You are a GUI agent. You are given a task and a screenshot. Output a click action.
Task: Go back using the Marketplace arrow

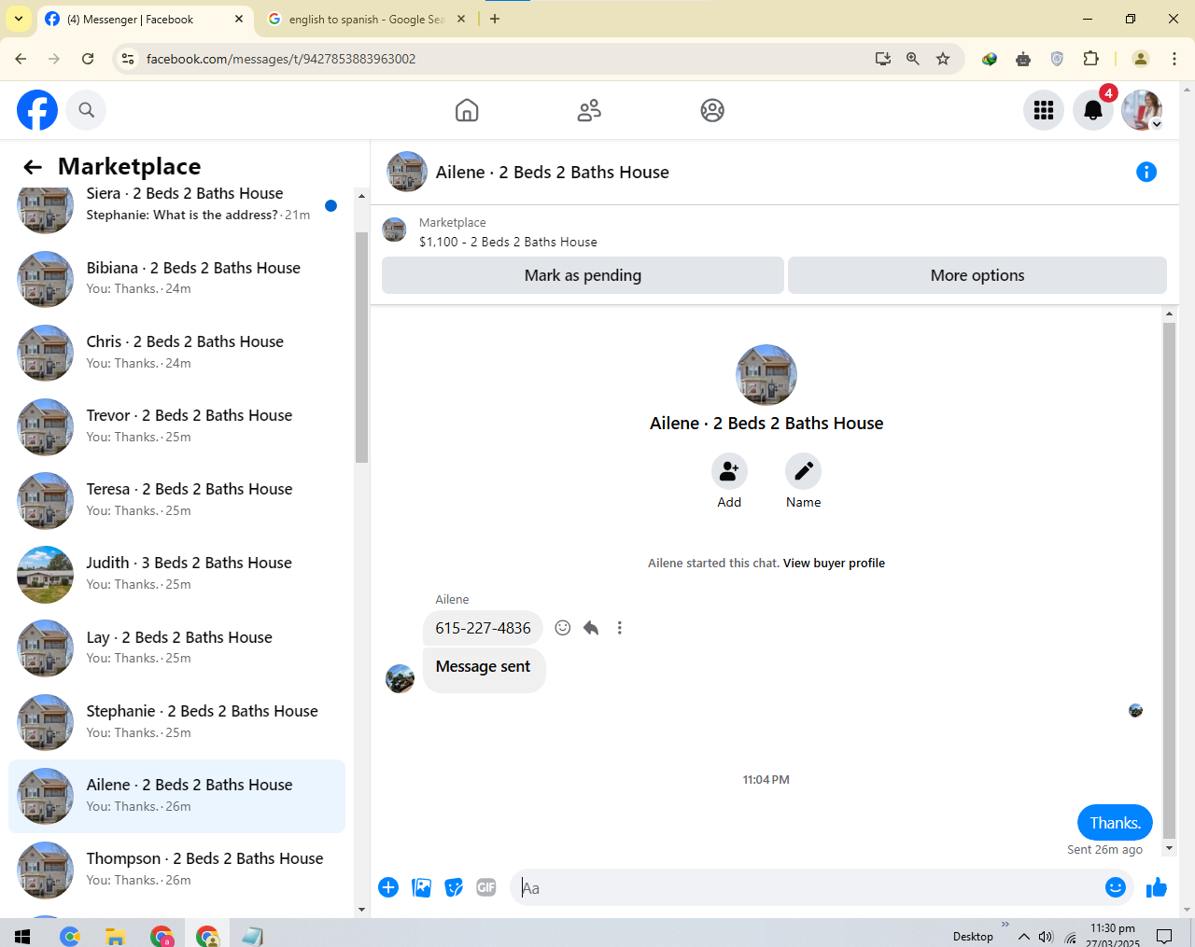[33, 167]
